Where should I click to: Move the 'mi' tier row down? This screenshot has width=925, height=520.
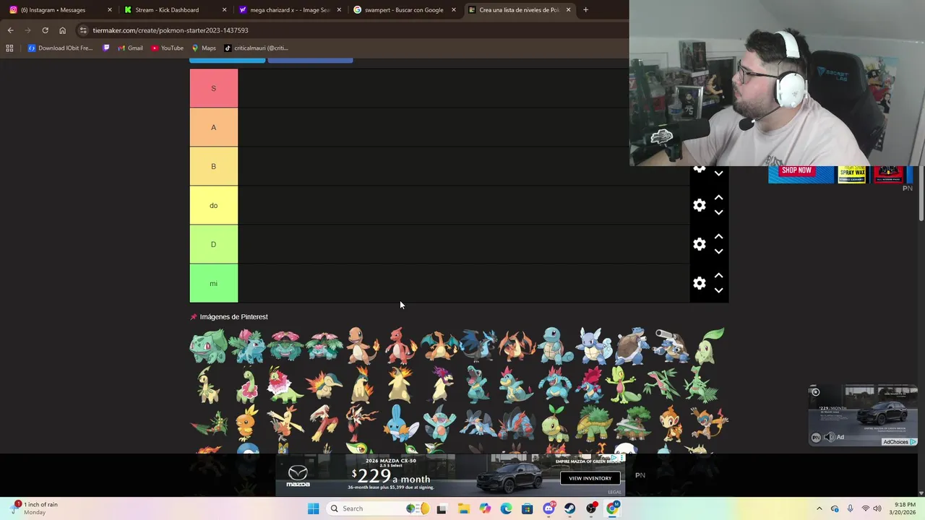[x=718, y=290]
